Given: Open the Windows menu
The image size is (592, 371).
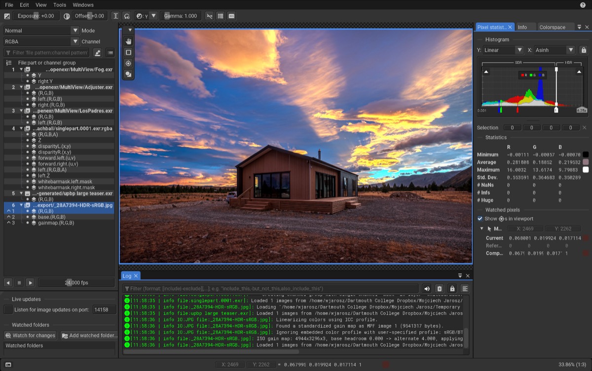Looking at the screenshot, I should tap(83, 5).
